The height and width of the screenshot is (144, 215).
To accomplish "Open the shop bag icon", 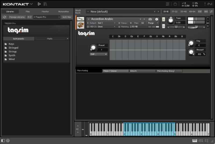I will pos(175,4).
